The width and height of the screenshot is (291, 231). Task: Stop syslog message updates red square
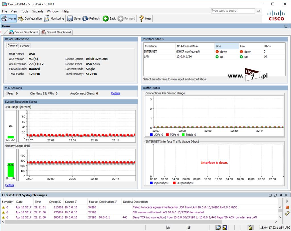pos(287,207)
